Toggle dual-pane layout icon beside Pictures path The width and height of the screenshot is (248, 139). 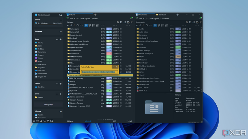[x=132, y=18]
